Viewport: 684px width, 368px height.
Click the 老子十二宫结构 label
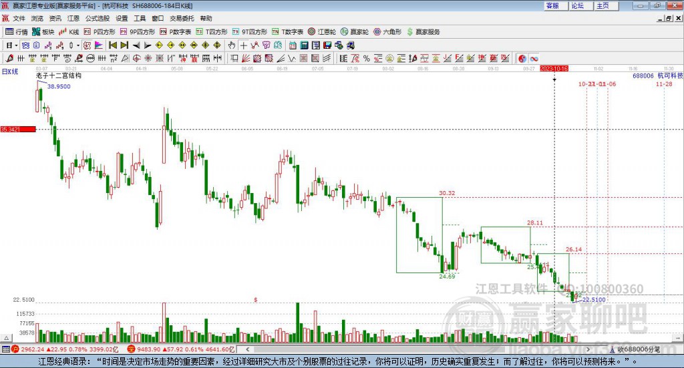tap(59, 75)
